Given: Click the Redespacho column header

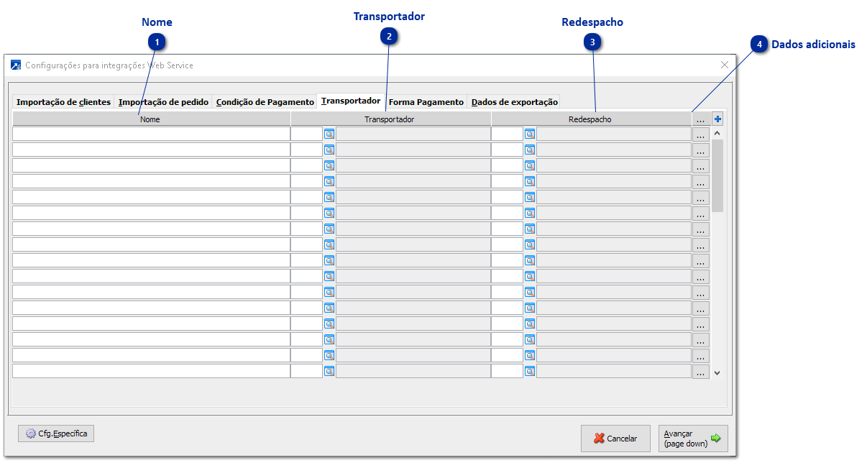Looking at the screenshot, I should [x=590, y=119].
